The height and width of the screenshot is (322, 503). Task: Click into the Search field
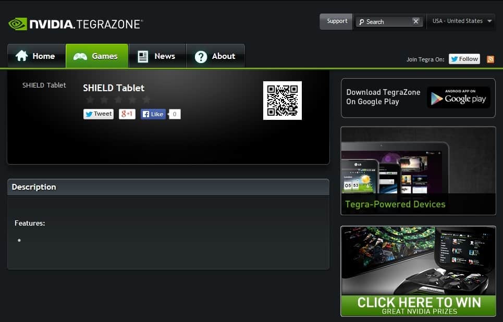click(388, 22)
